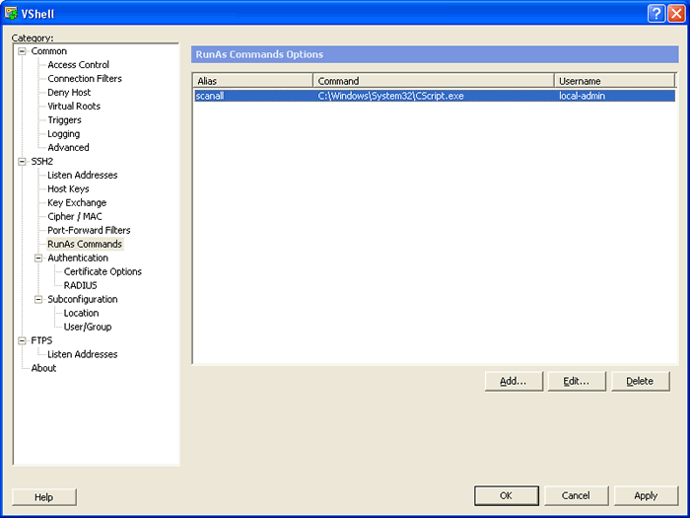Click Edit... to modify the command
Viewport: 690px width, 518px height.
(x=577, y=382)
